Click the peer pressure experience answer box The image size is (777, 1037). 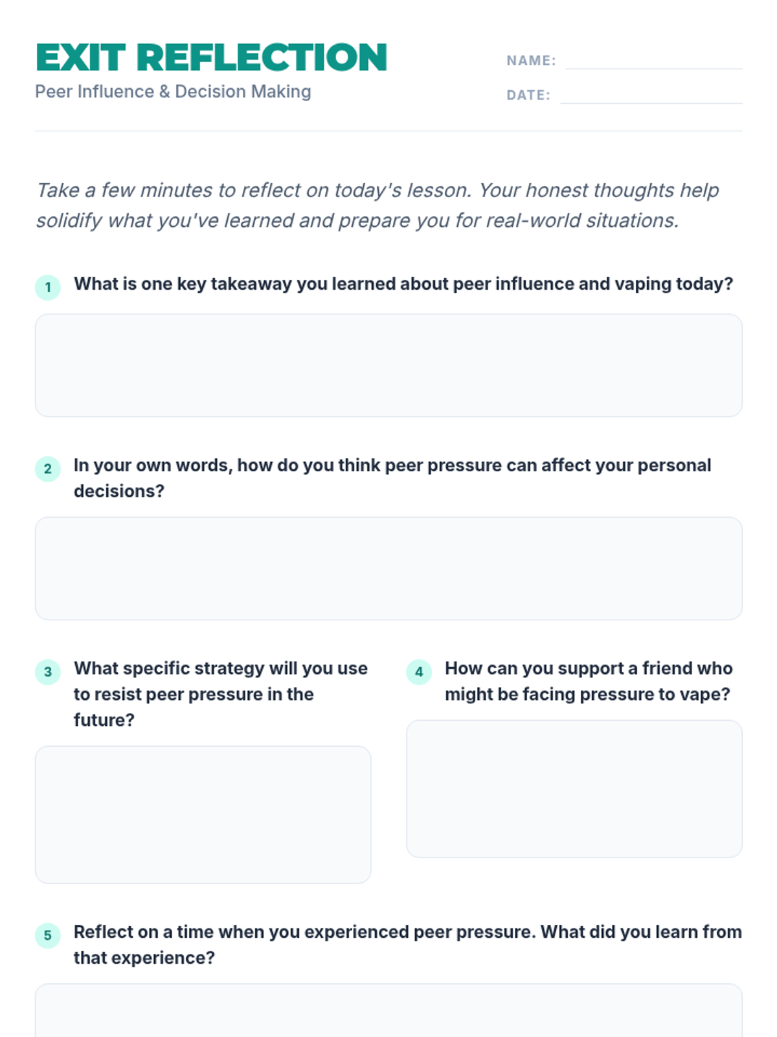pos(388,1010)
